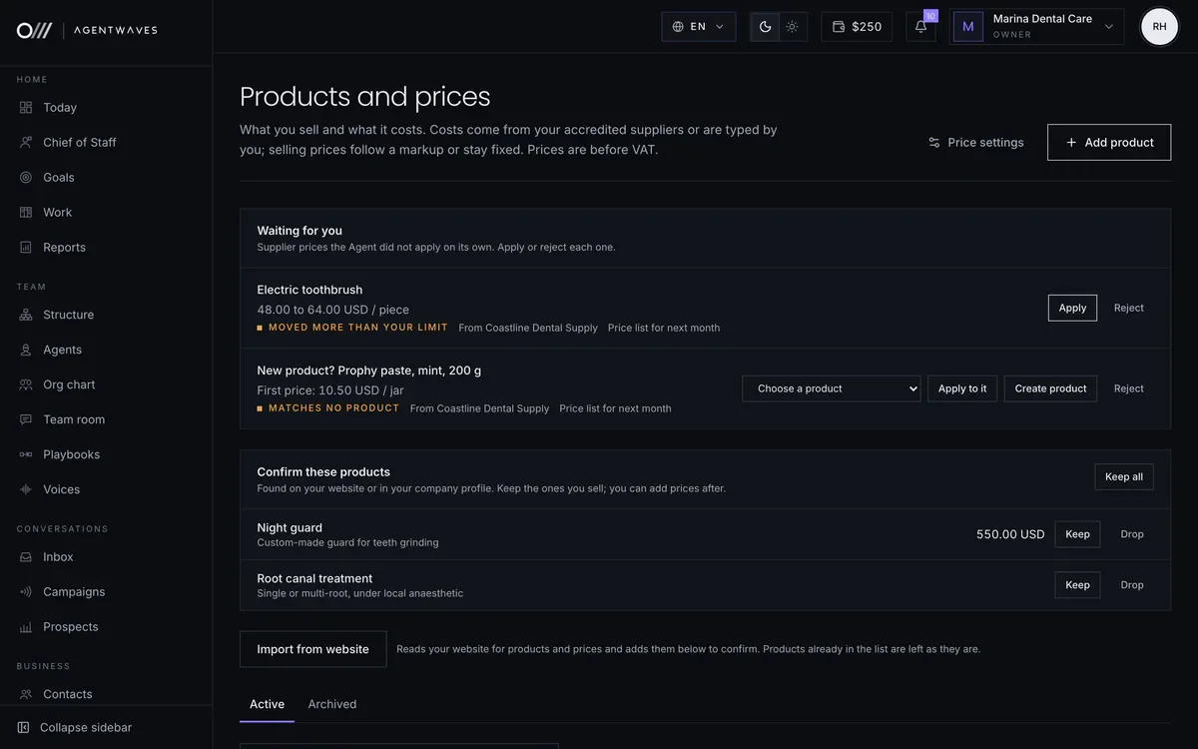Click the Import from website button

312,649
